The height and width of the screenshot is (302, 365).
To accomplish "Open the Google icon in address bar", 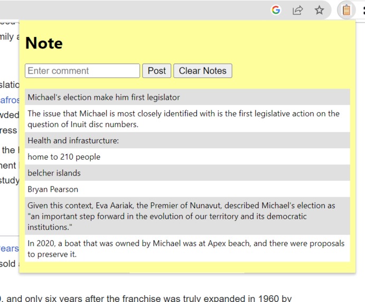I will [x=276, y=10].
